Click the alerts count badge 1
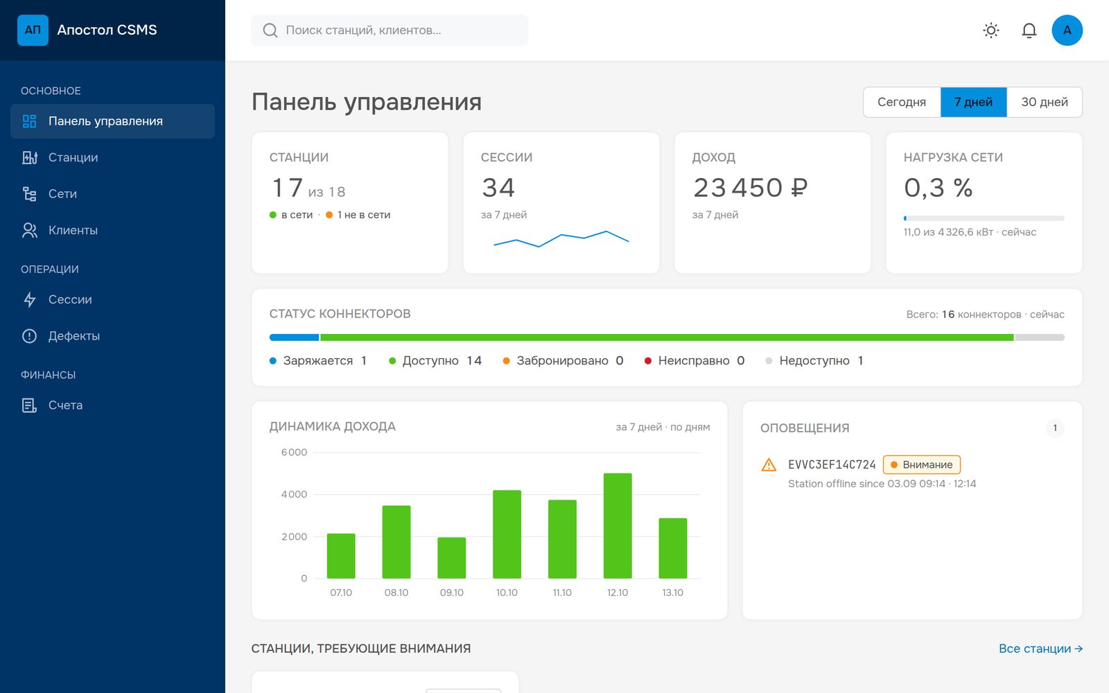The width and height of the screenshot is (1109, 693). [1055, 428]
